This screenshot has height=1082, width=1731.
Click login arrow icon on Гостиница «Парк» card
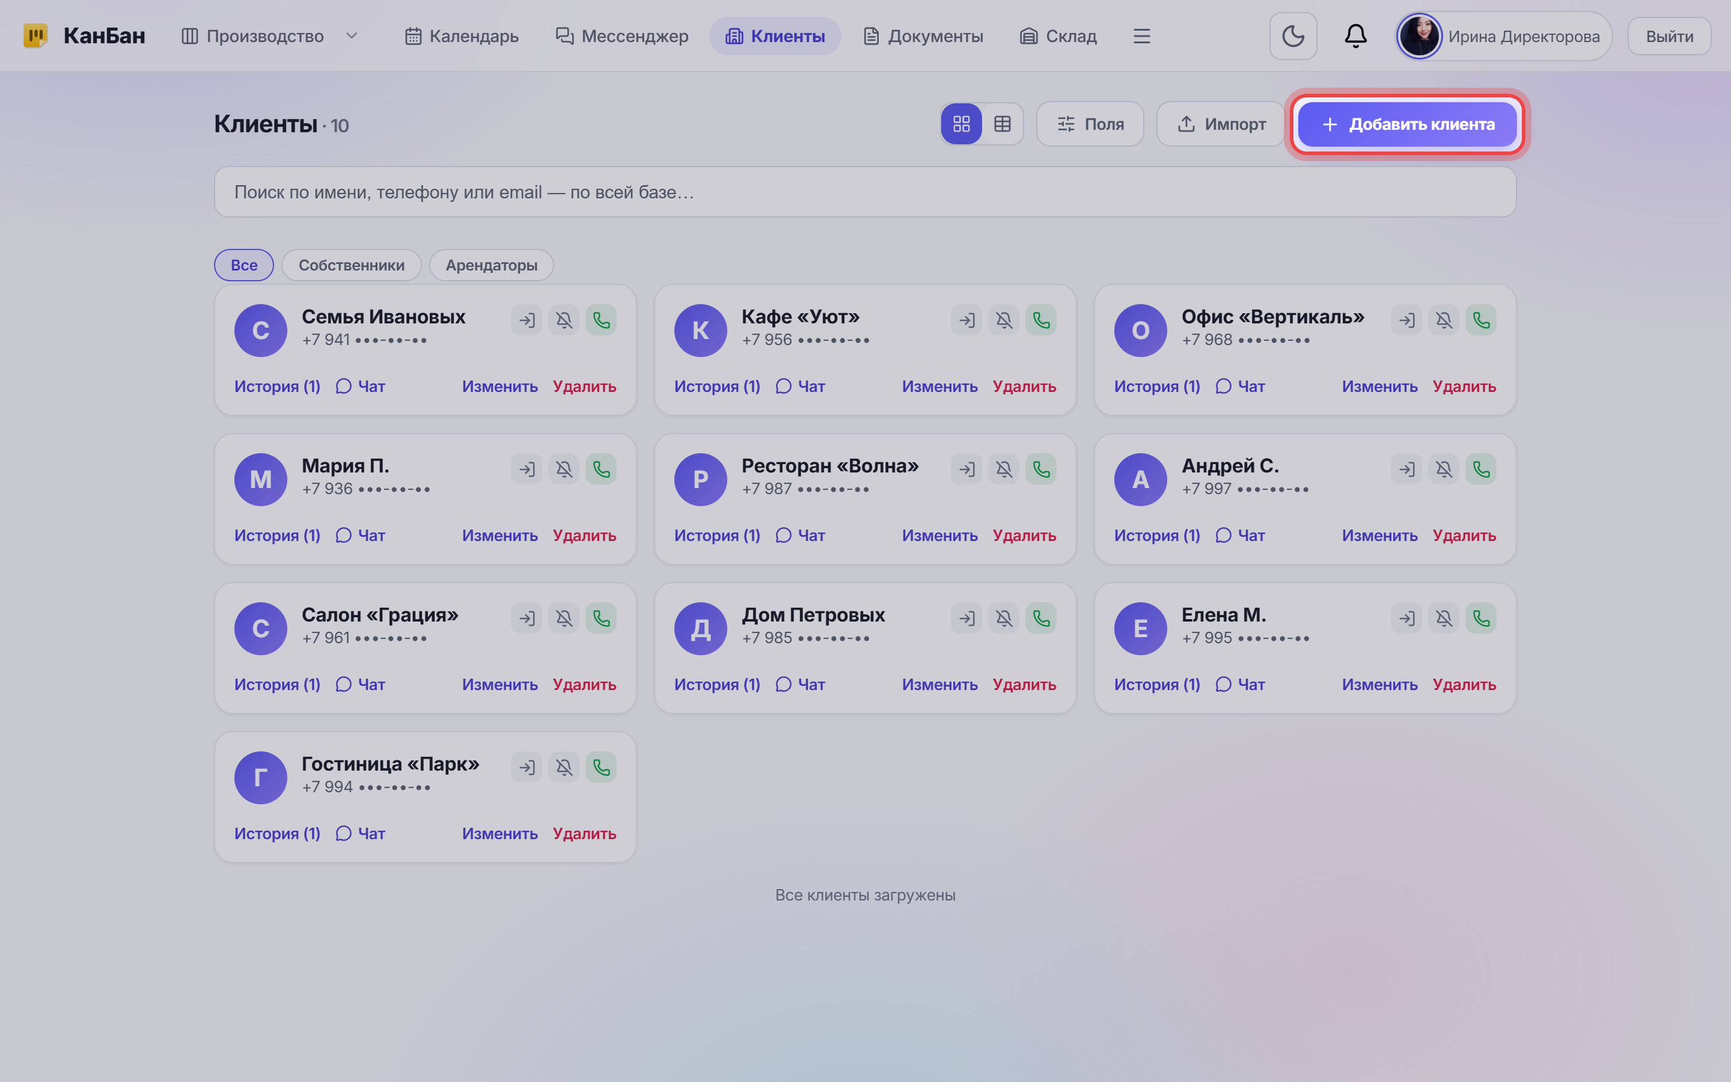(527, 767)
